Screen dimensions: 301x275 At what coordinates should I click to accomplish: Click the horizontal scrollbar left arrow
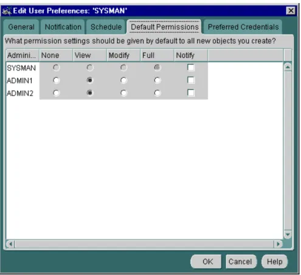click(10, 243)
